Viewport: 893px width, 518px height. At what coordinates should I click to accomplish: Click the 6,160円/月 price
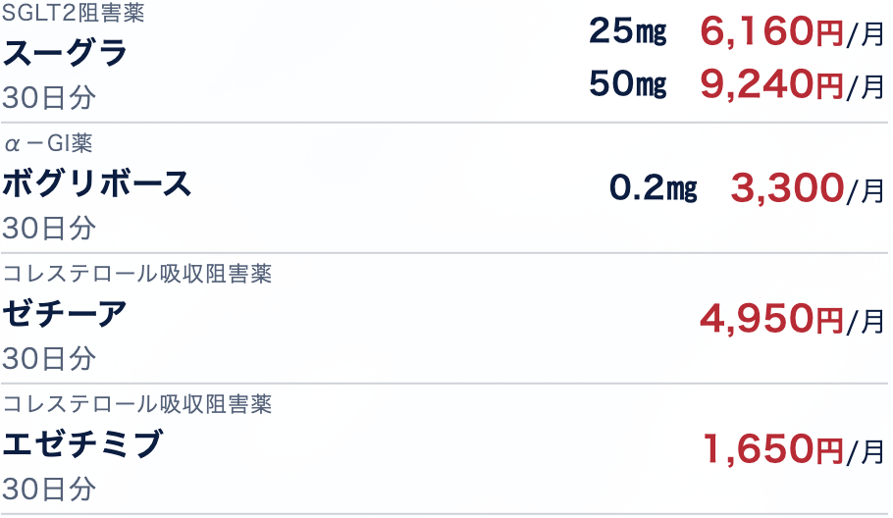coord(793,33)
